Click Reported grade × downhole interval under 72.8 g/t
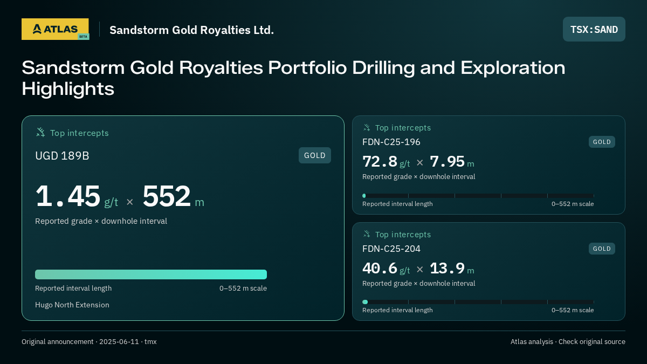 pos(419,176)
